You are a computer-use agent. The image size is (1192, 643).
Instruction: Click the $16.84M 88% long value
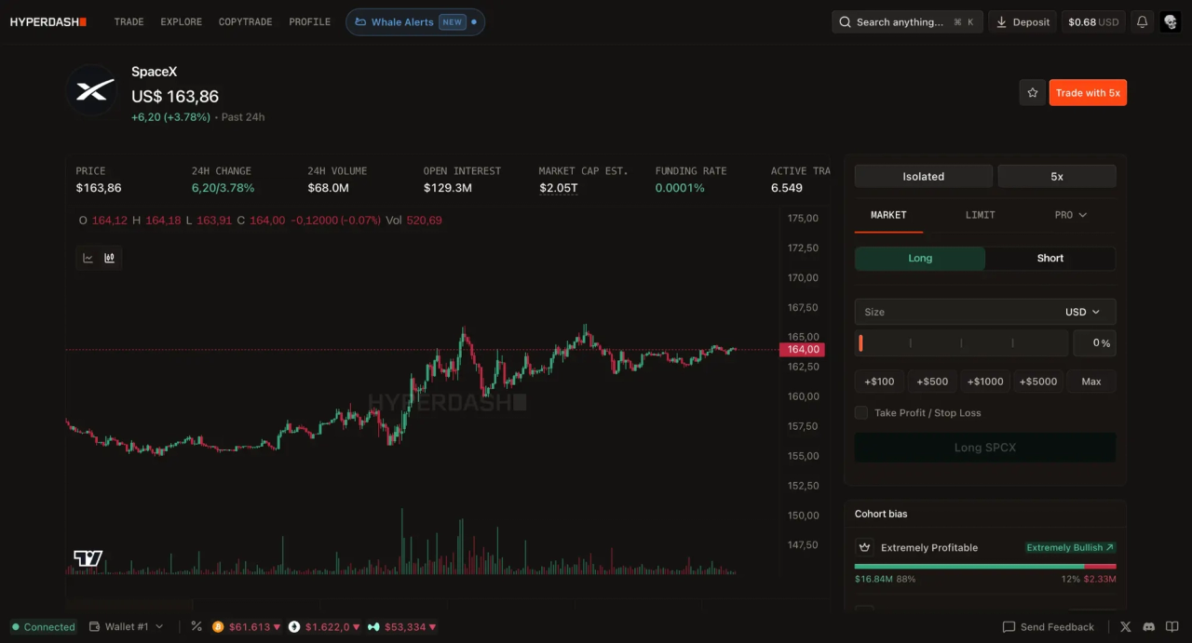[x=886, y=579]
